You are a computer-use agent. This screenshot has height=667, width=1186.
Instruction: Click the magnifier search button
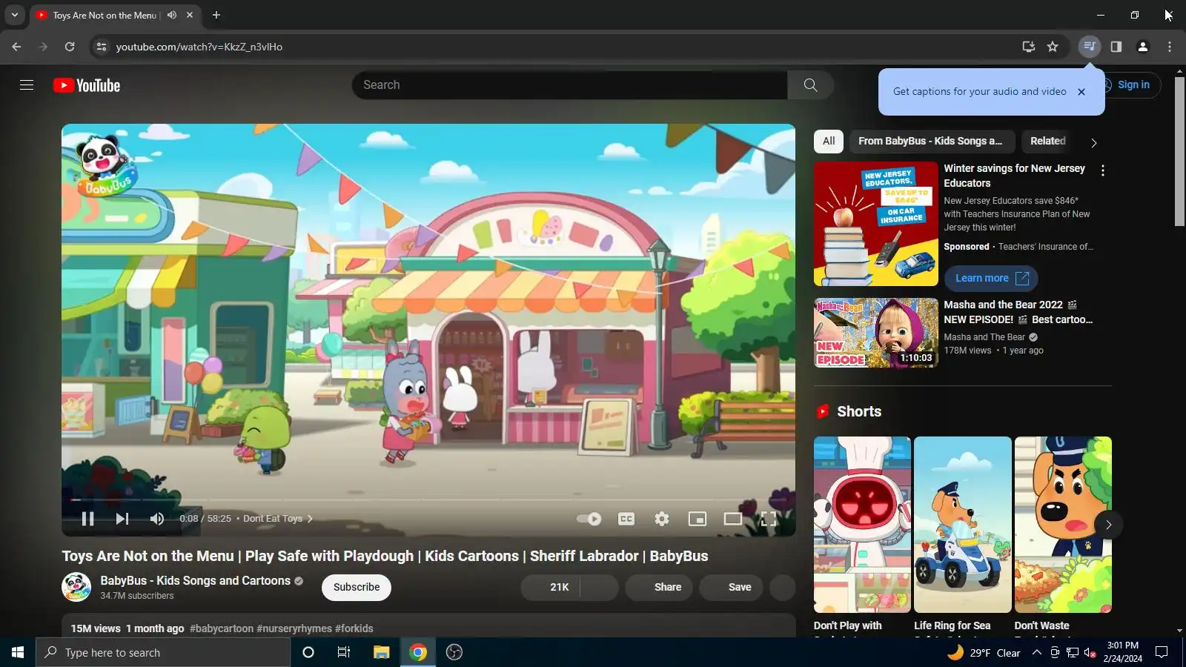(x=811, y=85)
